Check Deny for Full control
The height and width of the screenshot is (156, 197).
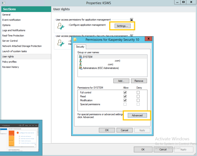[138, 92]
